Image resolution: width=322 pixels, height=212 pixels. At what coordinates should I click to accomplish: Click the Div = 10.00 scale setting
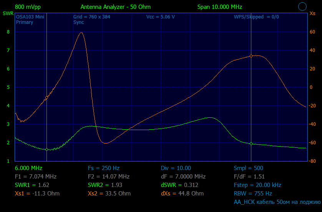click(x=176, y=168)
